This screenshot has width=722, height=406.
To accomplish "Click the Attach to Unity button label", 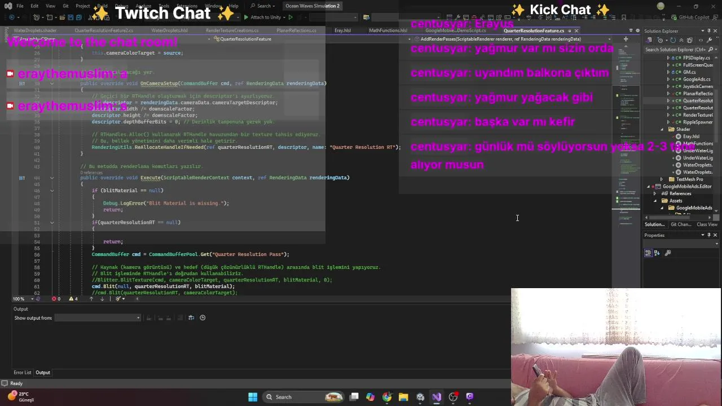I will pyautogui.click(x=265, y=17).
